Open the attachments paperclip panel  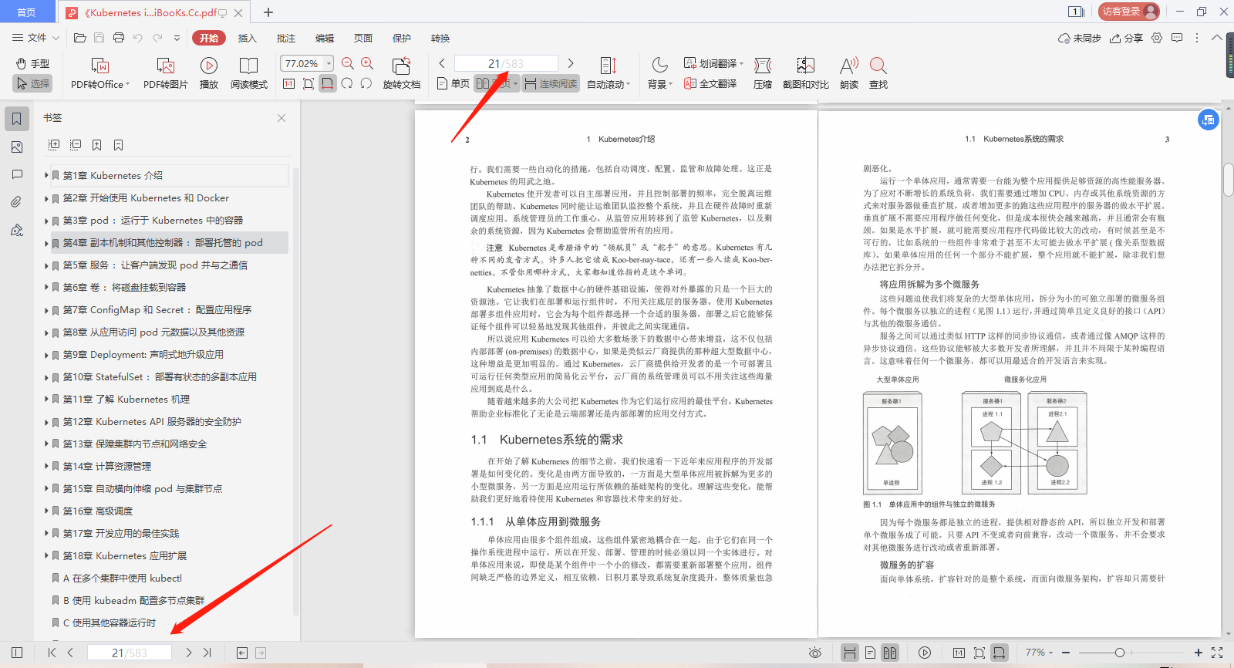[17, 202]
